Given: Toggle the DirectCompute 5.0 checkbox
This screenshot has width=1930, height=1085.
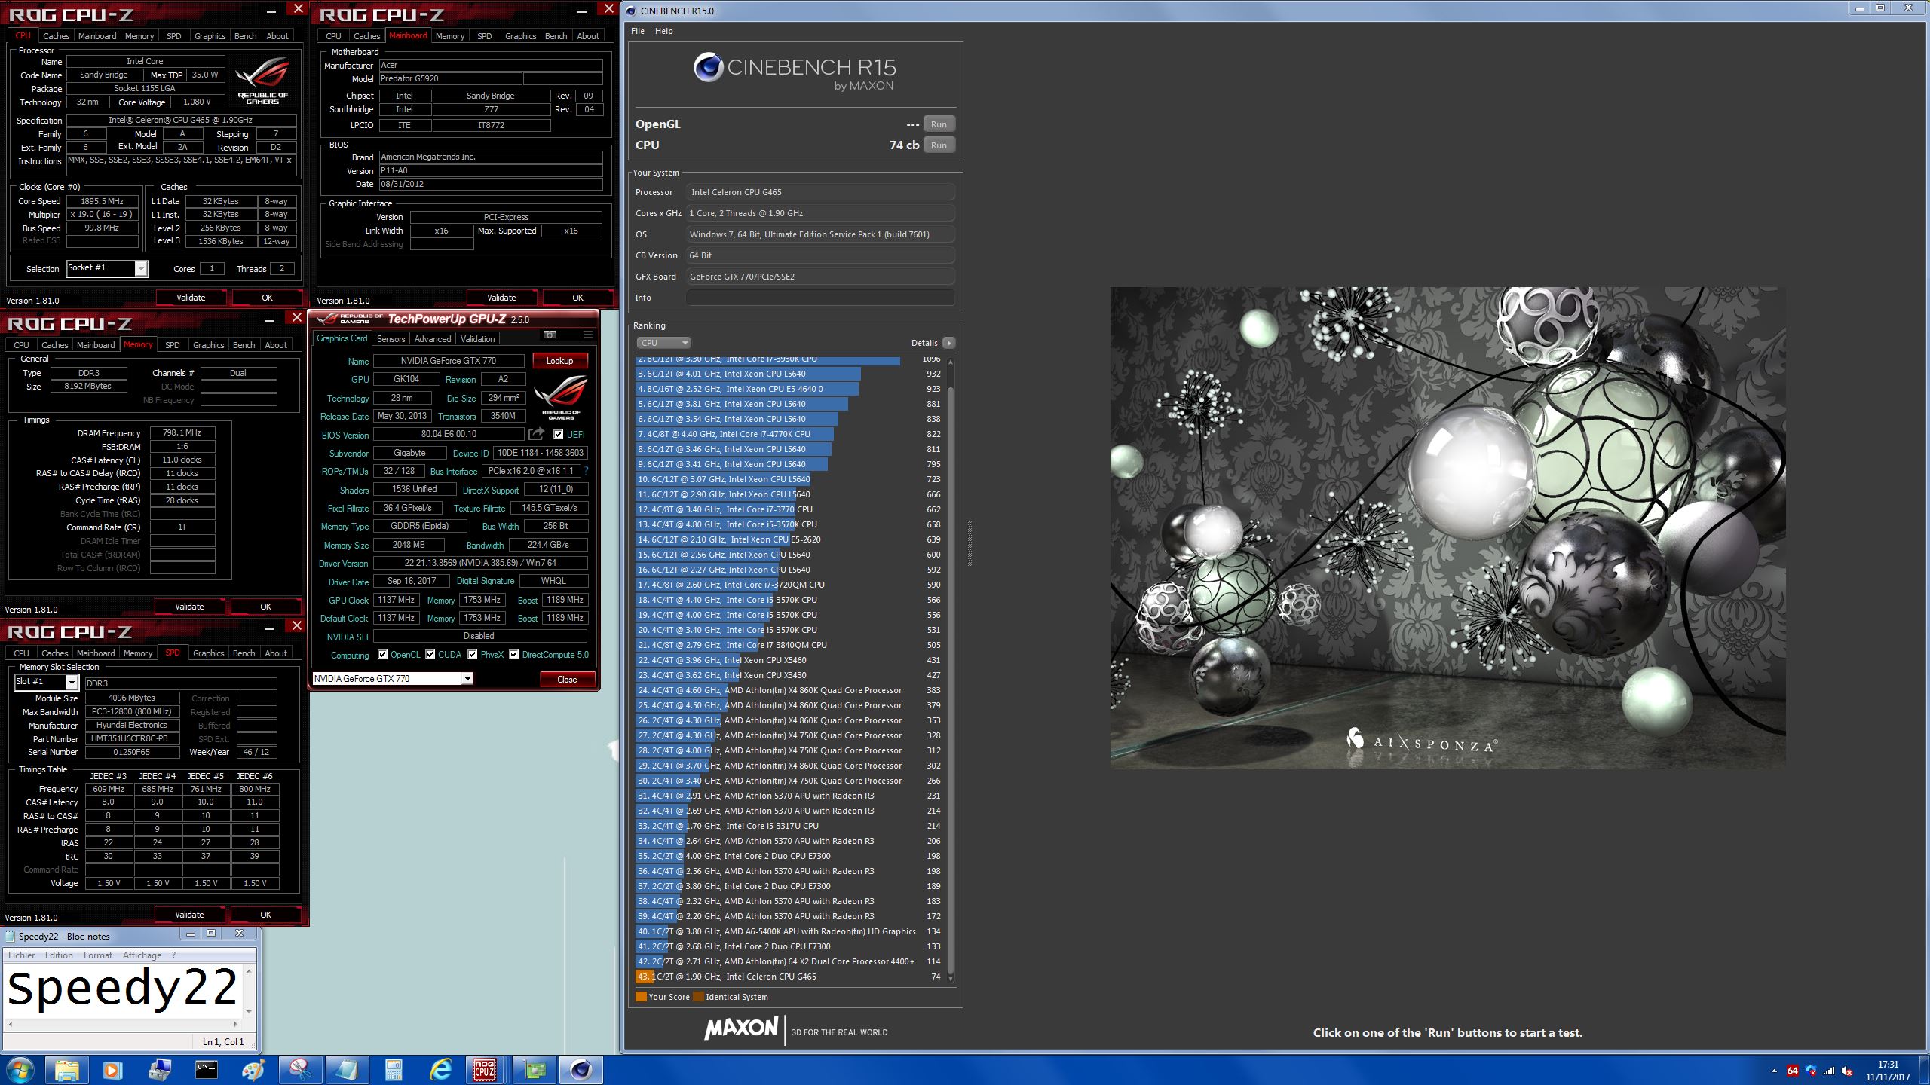Looking at the screenshot, I should pos(514,655).
